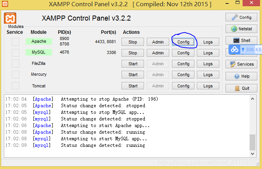Click log line 'Attempting to start MySQL app...'

104,139
